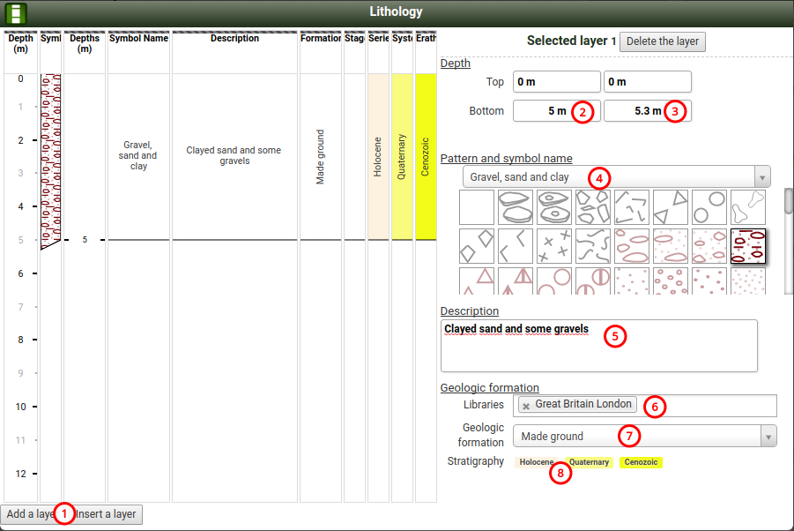Pick the highlighted gravel, sand and clay tile
The height and width of the screenshot is (531, 794).
[747, 246]
